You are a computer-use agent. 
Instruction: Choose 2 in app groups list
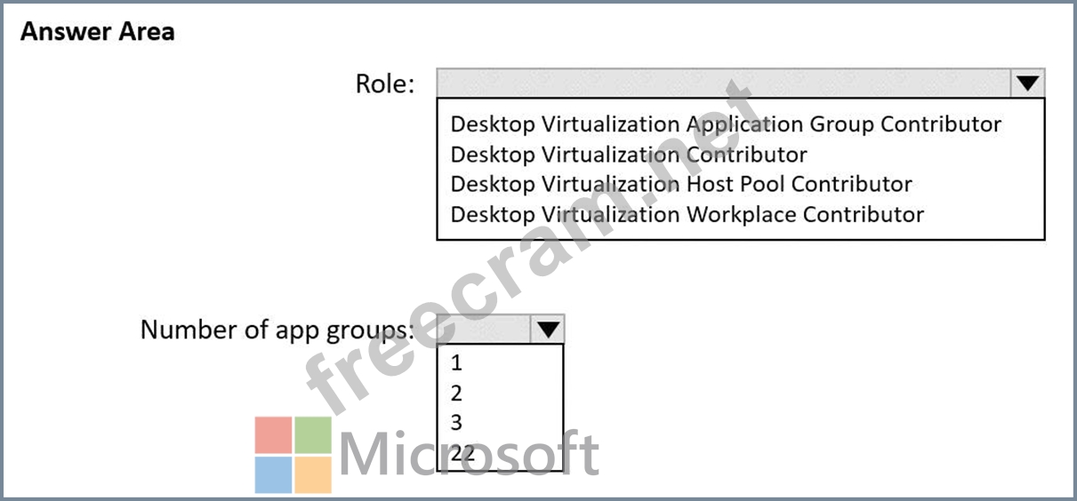click(457, 393)
